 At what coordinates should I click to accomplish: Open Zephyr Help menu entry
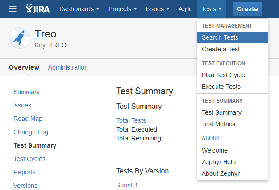219,162
